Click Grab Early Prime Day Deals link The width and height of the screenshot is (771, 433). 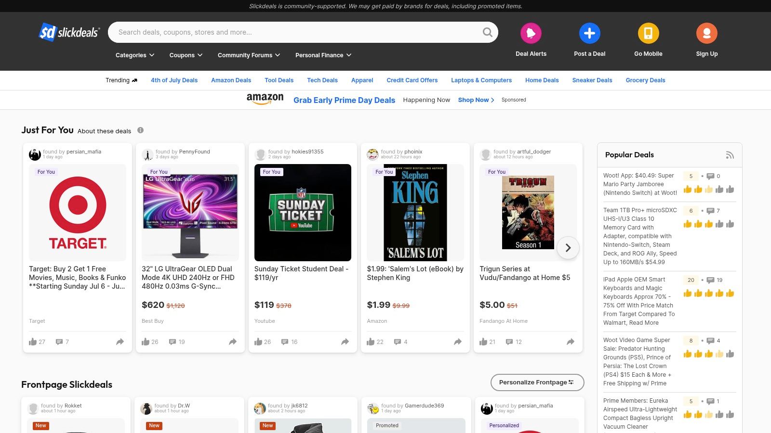[x=345, y=100]
